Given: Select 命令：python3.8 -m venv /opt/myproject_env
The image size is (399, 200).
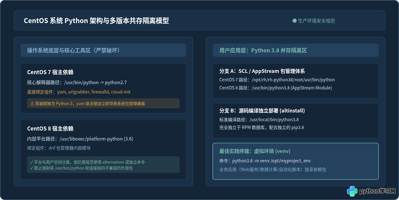Looking at the screenshot, I should [x=265, y=161].
